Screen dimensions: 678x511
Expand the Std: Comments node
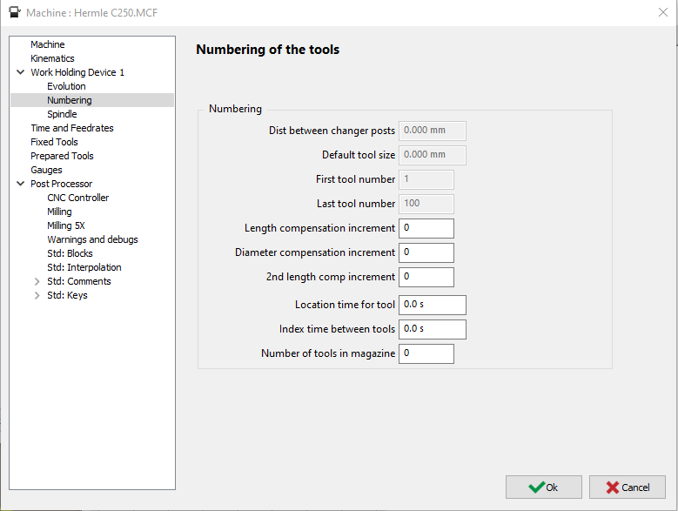tap(37, 281)
